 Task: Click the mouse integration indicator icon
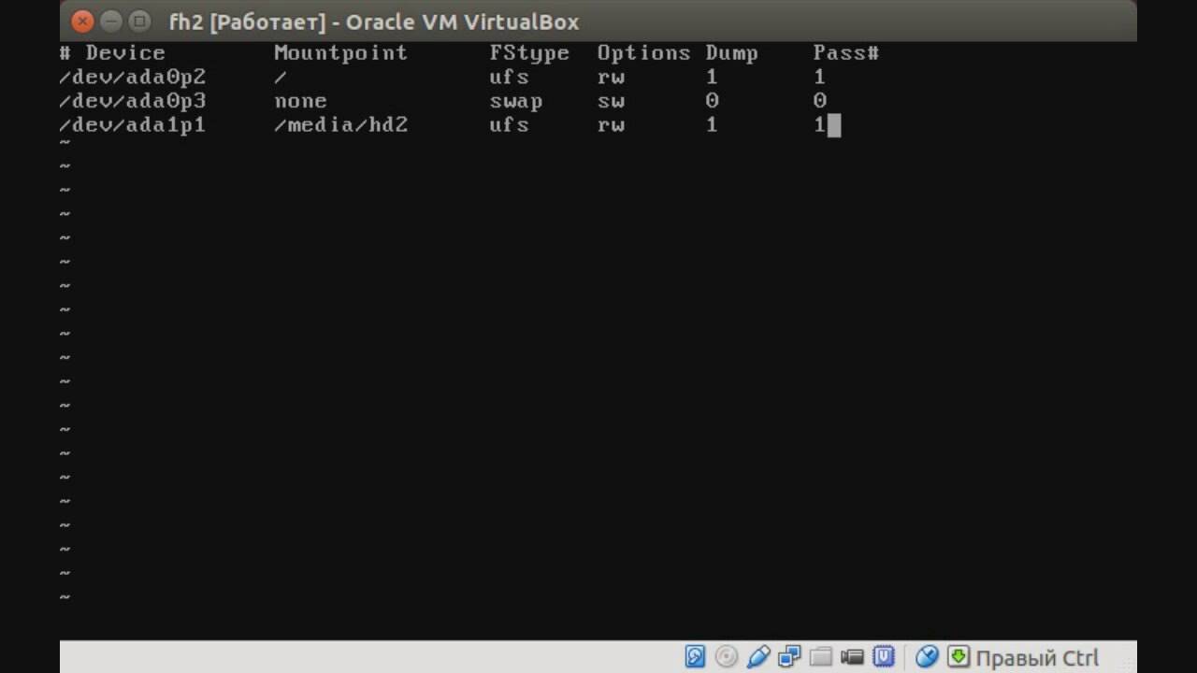[x=927, y=657]
